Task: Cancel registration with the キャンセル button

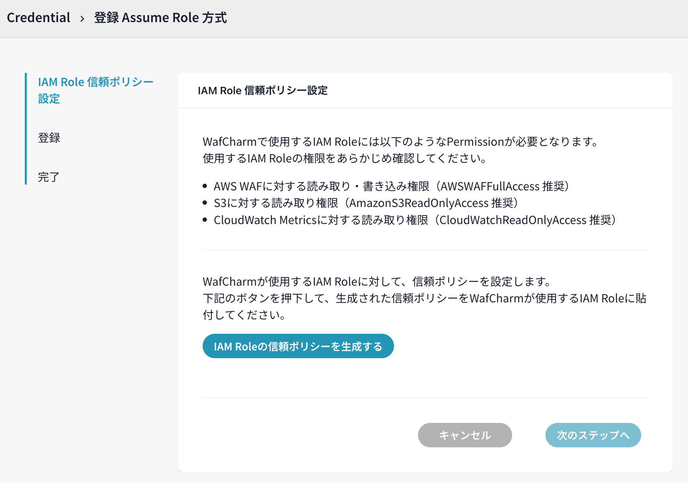Action: click(464, 435)
